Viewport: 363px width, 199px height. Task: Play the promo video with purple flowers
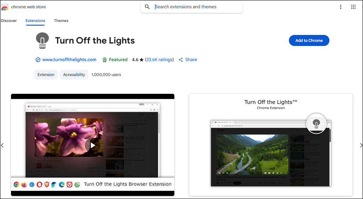coord(92,145)
